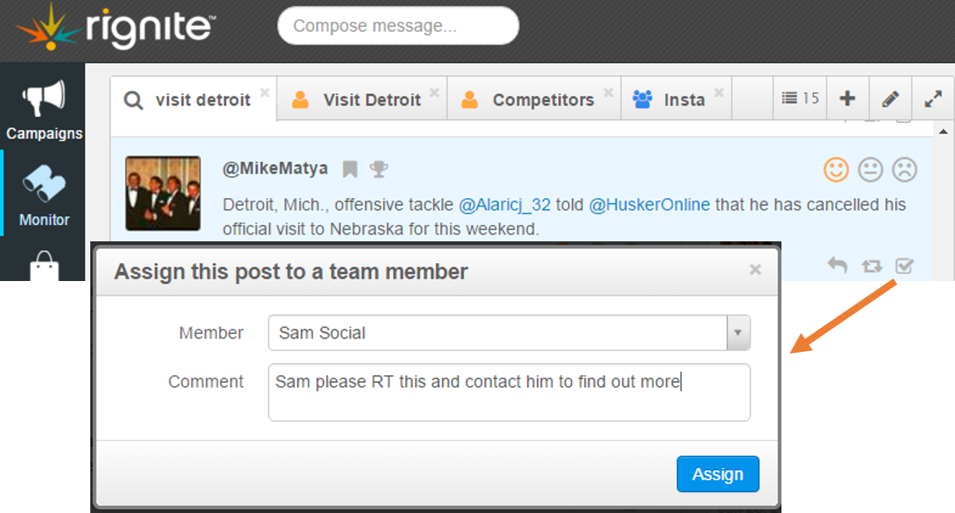Expand the Member dropdown arrow
Screen dimensions: 955x513
pyautogui.click(x=738, y=333)
